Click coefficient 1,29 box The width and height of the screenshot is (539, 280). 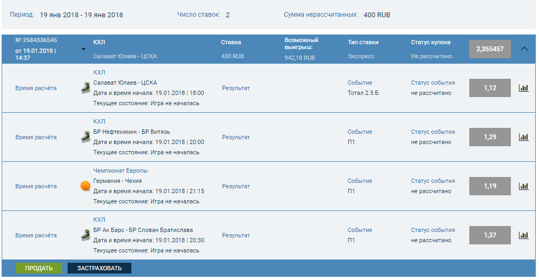490,137
